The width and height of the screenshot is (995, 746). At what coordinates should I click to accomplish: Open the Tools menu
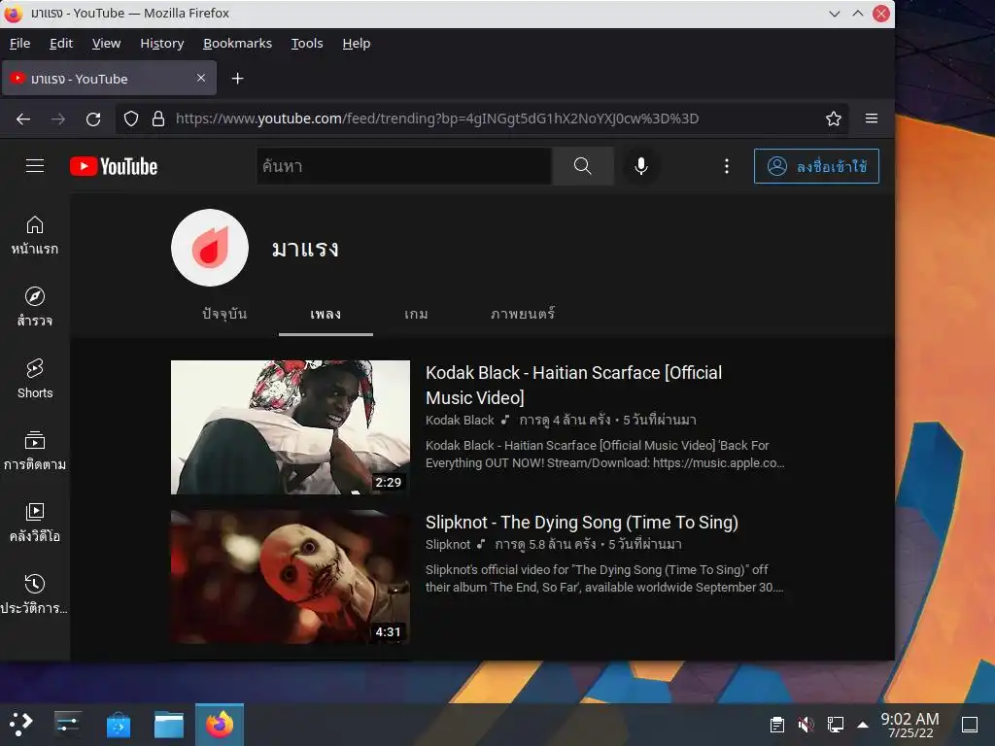[307, 43]
